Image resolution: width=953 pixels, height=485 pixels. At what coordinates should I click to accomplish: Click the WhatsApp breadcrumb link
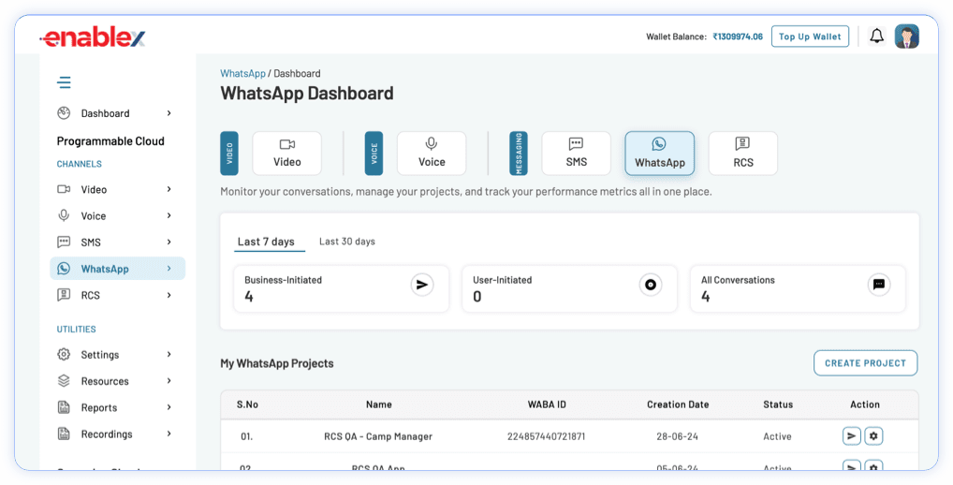tap(242, 73)
